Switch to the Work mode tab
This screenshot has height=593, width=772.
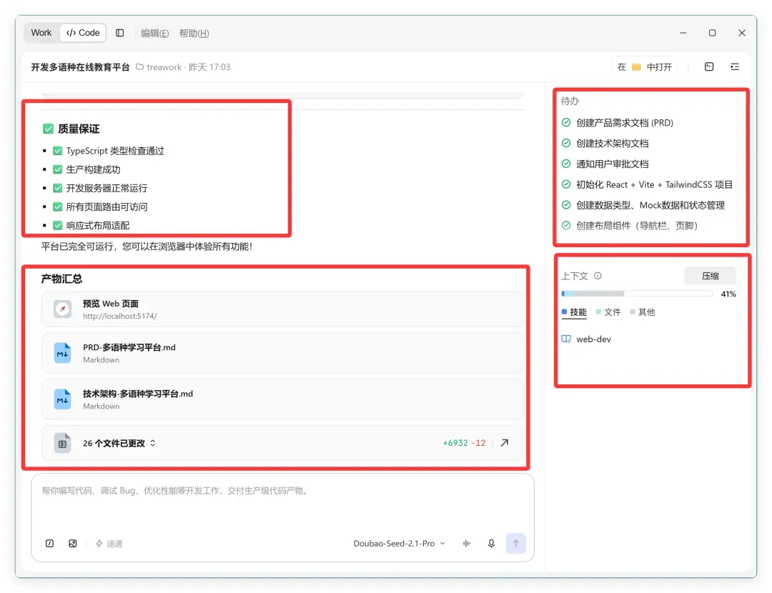point(41,33)
